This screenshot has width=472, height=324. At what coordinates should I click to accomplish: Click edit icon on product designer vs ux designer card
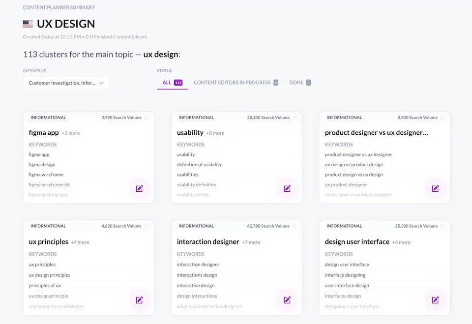(x=435, y=188)
